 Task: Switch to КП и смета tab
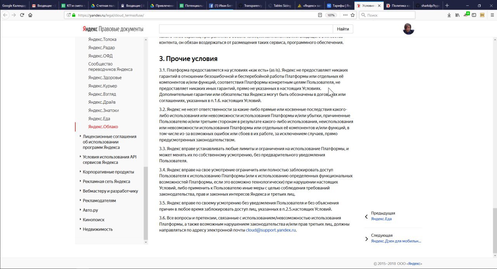73,5
